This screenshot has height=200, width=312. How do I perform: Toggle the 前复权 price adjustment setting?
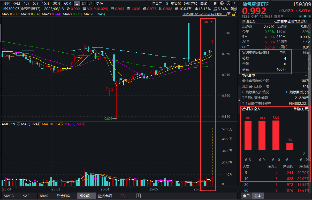coord(176,3)
